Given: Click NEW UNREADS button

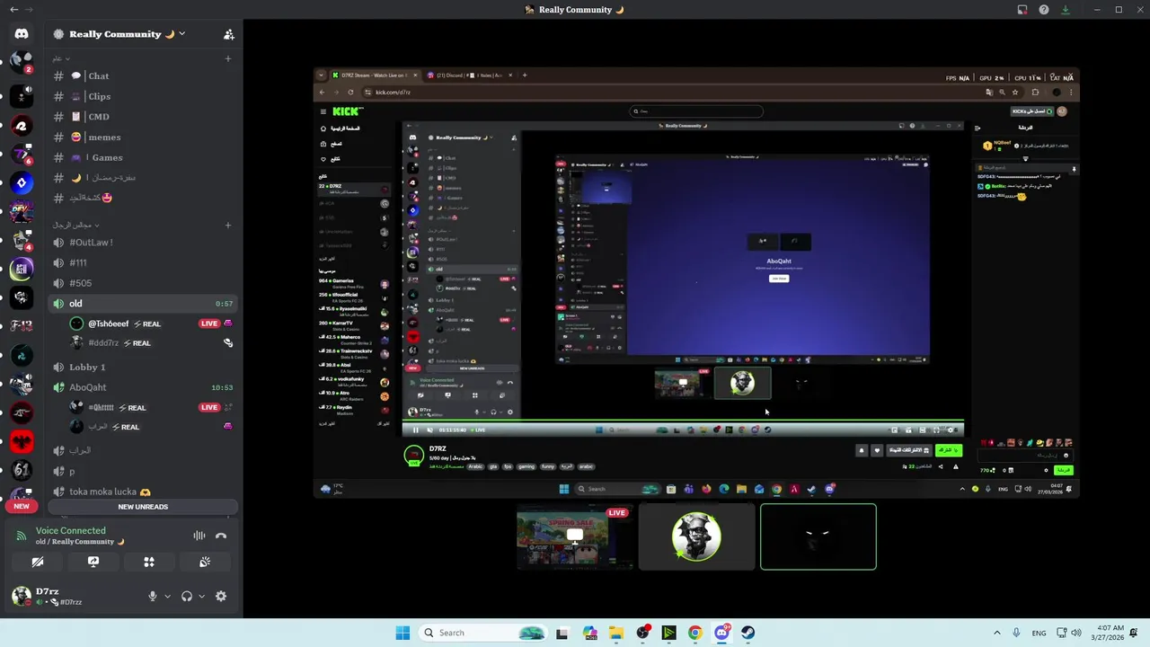Looking at the screenshot, I should pyautogui.click(x=143, y=507).
